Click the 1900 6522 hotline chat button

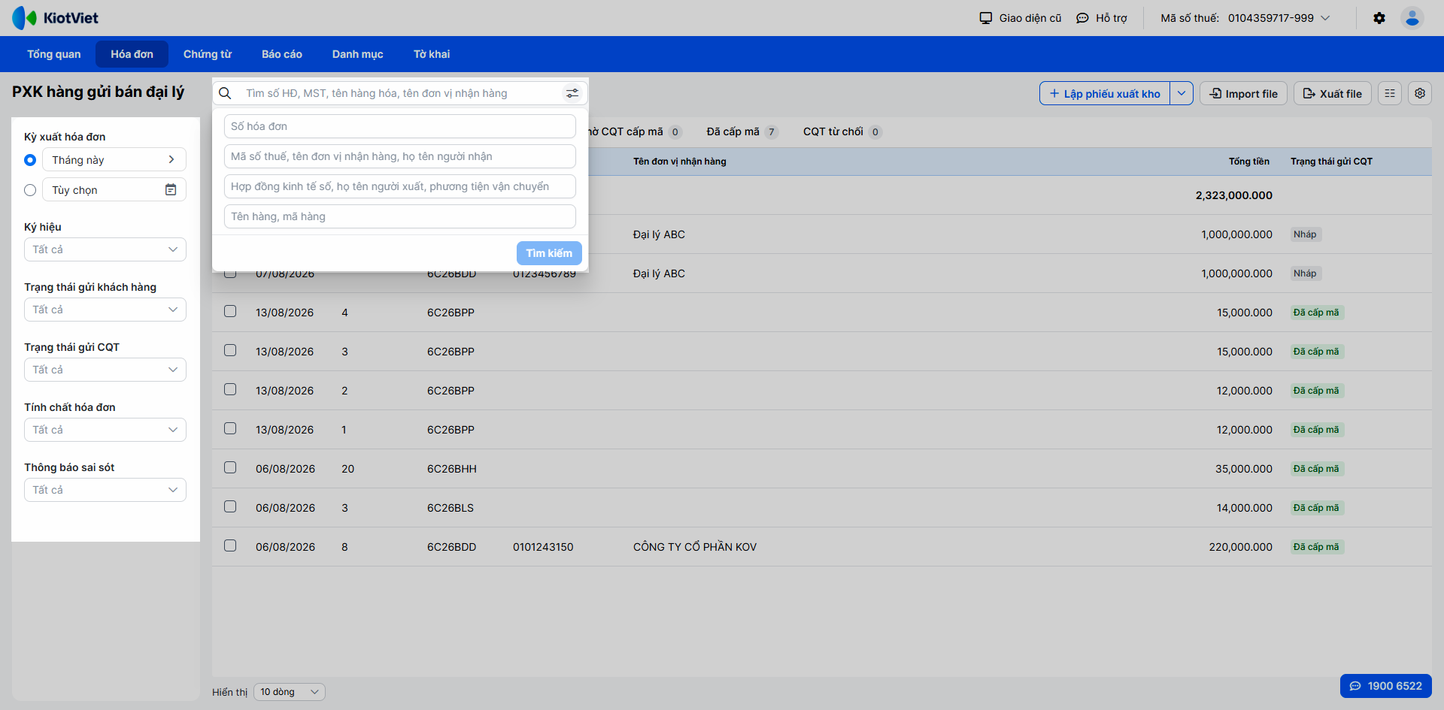[1385, 686]
